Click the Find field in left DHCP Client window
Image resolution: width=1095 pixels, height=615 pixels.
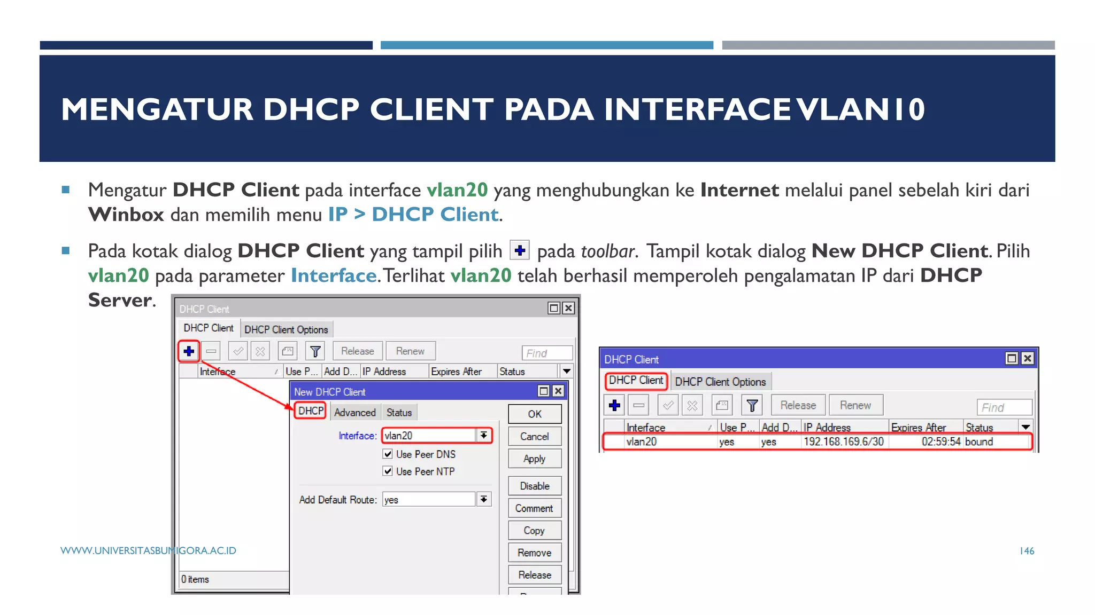pyautogui.click(x=547, y=353)
